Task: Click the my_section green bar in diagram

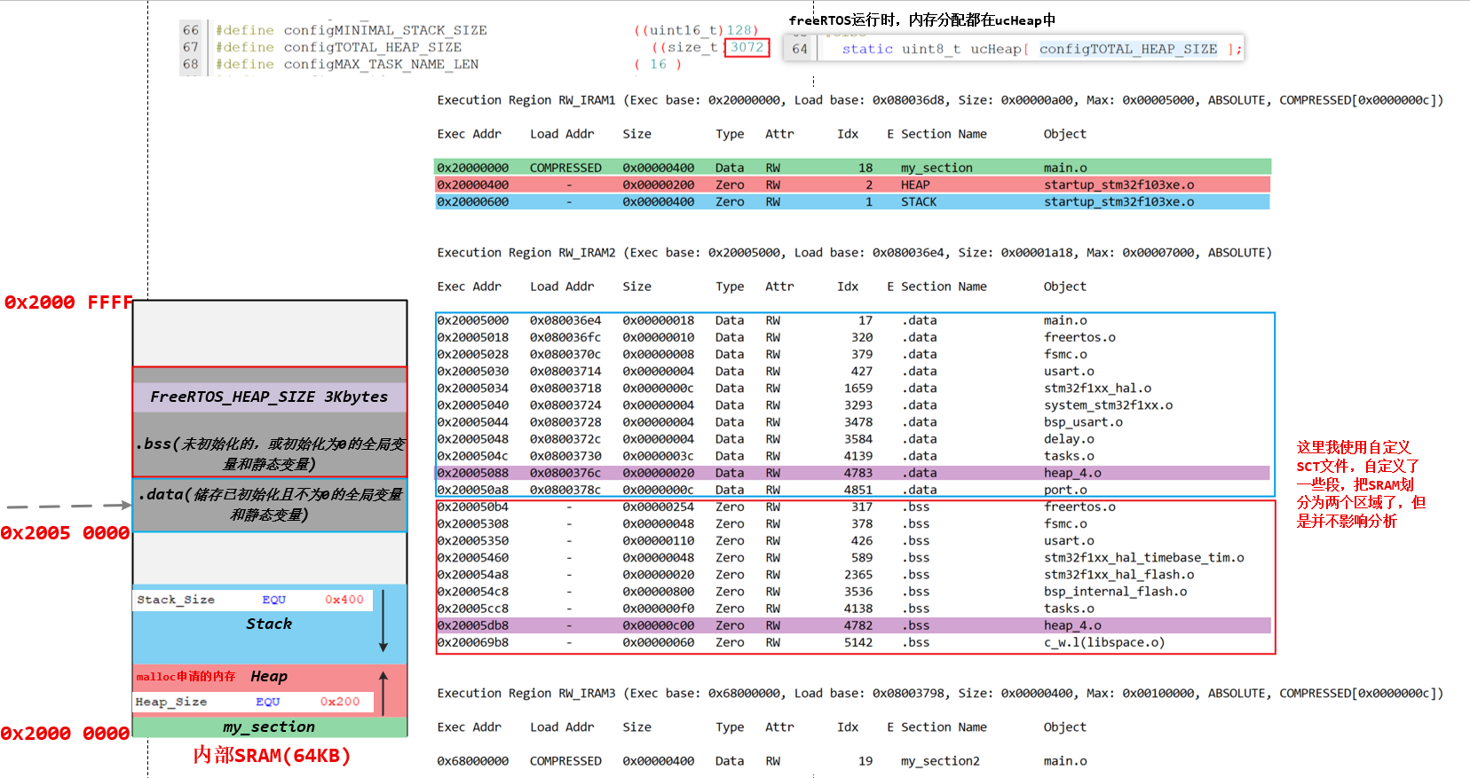Action: (x=269, y=727)
